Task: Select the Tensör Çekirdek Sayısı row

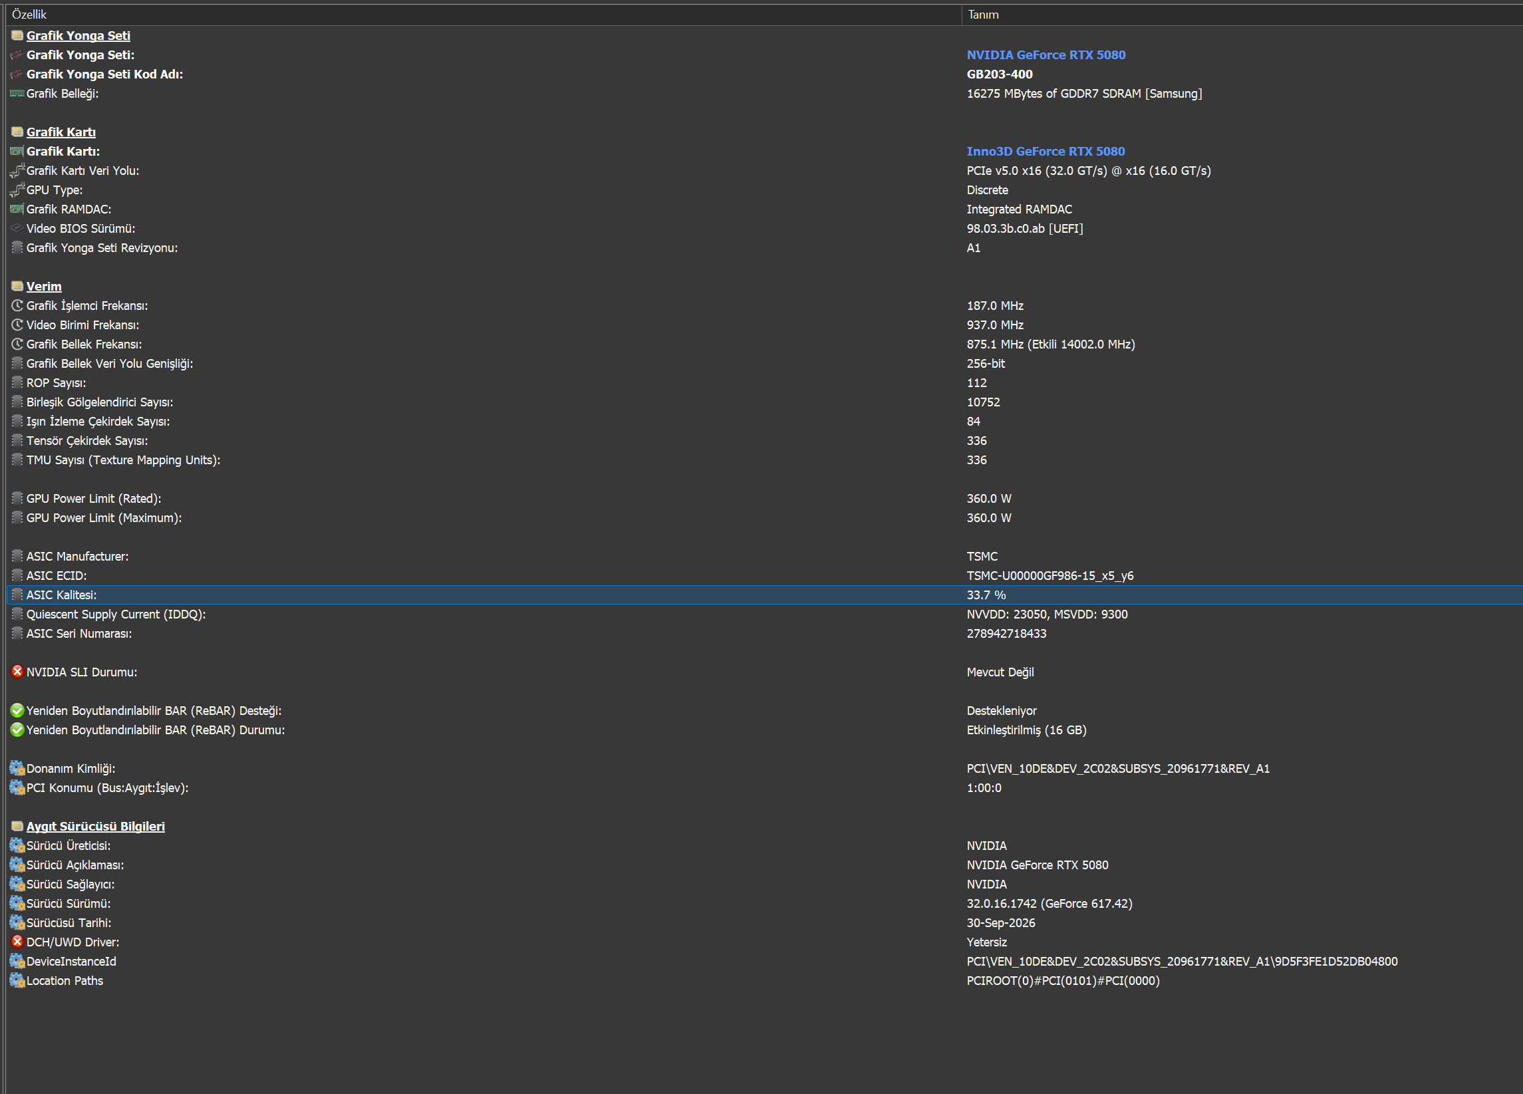Action: [764, 440]
